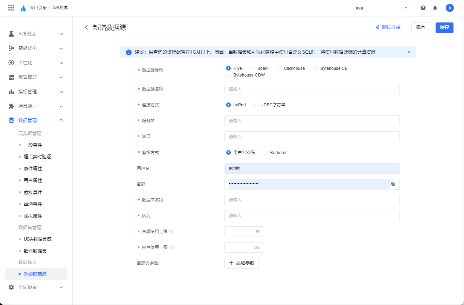The height and width of the screenshot is (305, 464).
Task: Expand the 指标管理 sidebar menu
Action: click(x=61, y=92)
